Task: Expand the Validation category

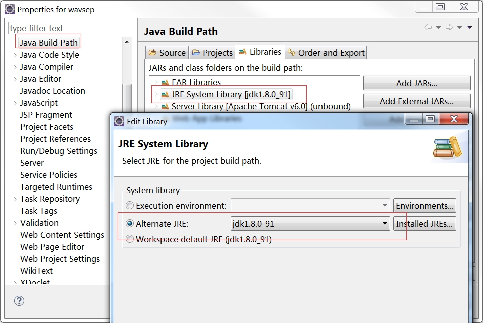Action: (x=15, y=223)
